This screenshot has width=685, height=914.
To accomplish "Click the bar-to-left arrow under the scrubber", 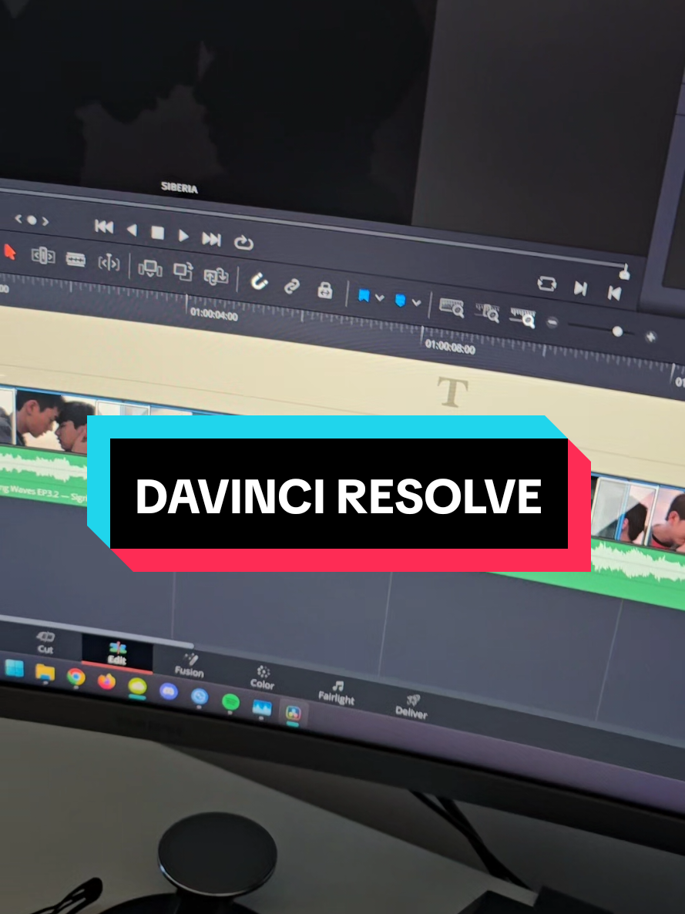I will (614, 293).
